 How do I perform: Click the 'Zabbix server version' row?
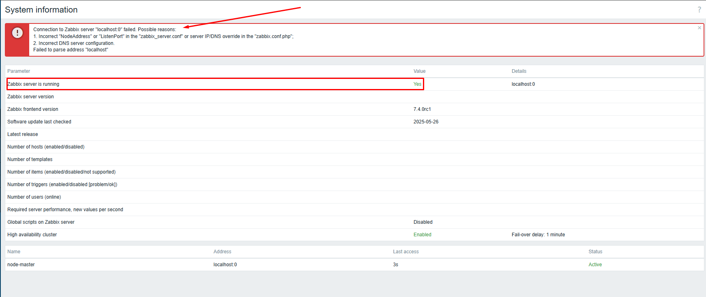coord(354,97)
